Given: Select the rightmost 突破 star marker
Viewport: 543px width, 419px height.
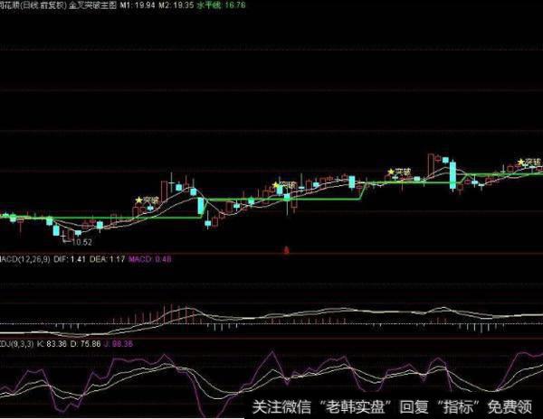Looking at the screenshot, I should (520, 163).
